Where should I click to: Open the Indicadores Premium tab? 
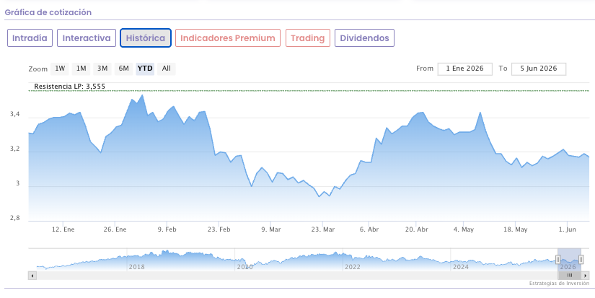click(228, 38)
